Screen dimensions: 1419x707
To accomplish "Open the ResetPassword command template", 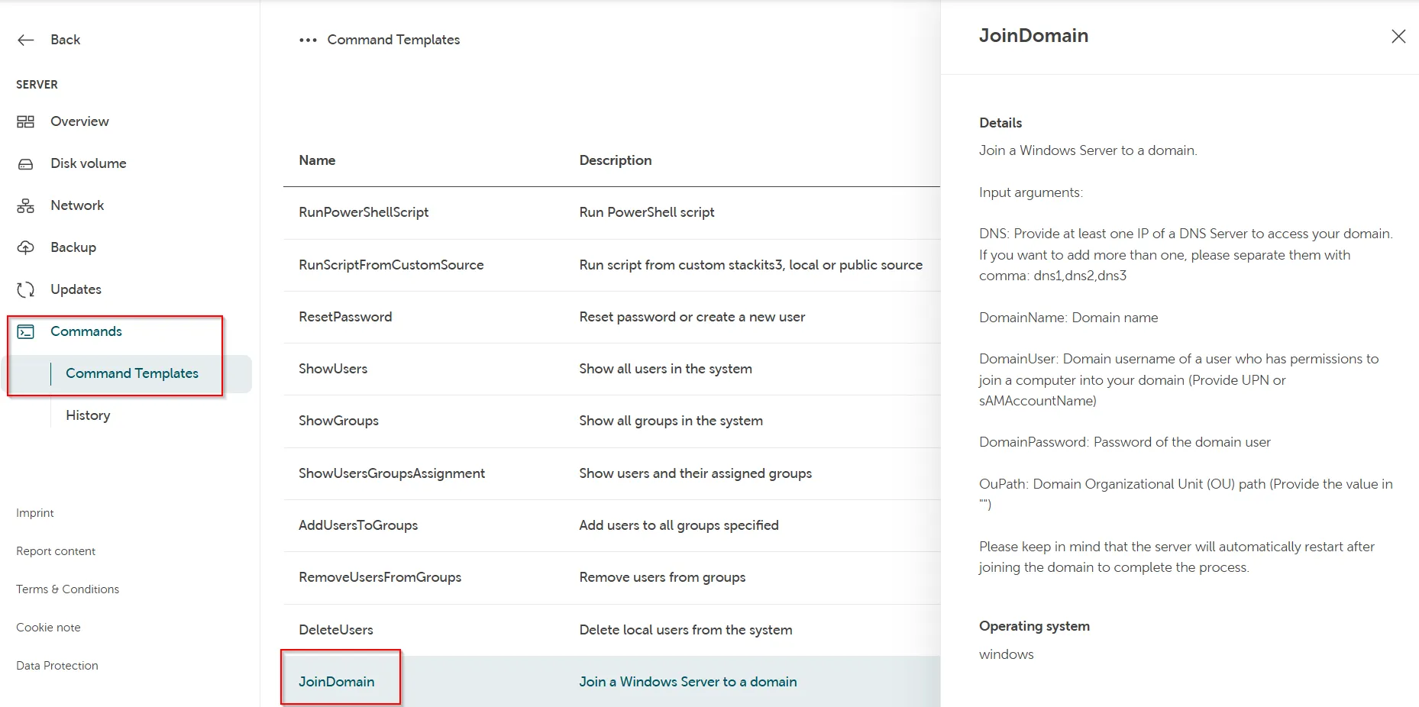I will pyautogui.click(x=345, y=316).
